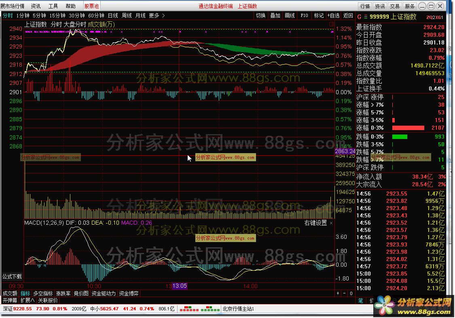Toggle the 开弹幕 bullet comments
This screenshot has width=455, height=318.
tap(10, 300)
